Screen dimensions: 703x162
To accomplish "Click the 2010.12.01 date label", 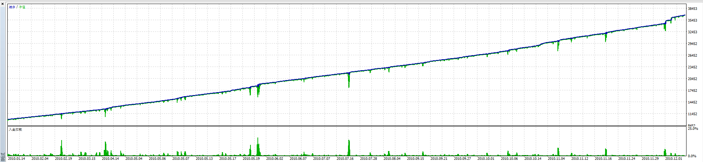I will click(674, 159).
